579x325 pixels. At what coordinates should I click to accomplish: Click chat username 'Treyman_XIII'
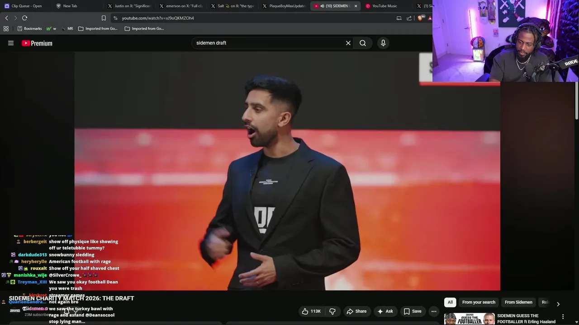(x=32, y=282)
